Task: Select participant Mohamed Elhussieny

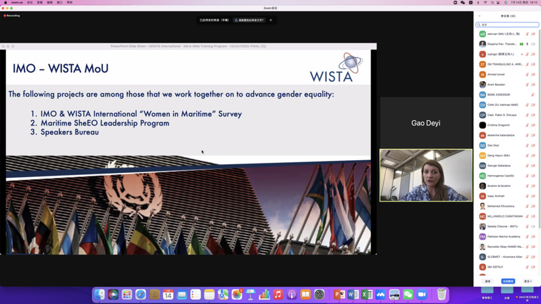Action: click(507, 206)
